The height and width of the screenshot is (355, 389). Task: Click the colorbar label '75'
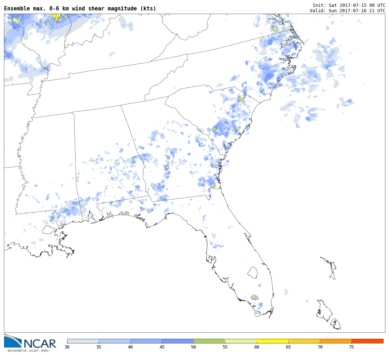click(x=352, y=347)
